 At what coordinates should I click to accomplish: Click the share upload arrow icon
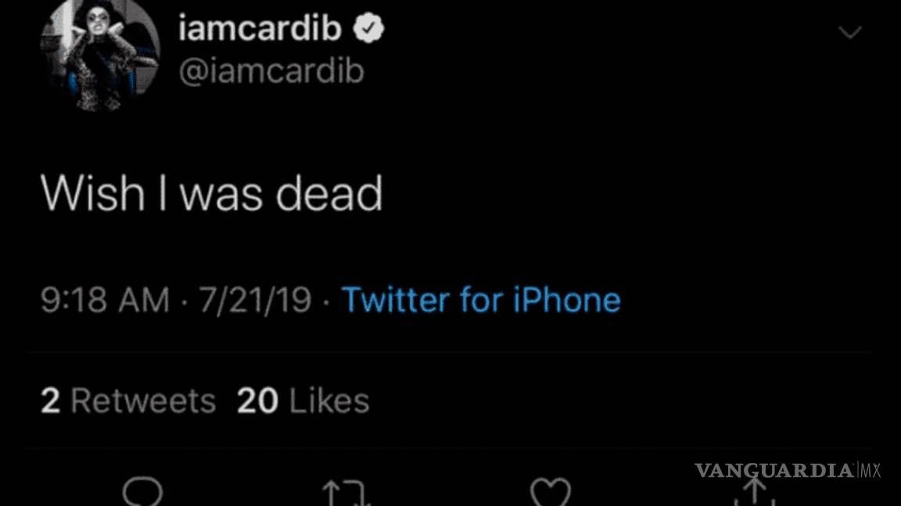pos(755,491)
